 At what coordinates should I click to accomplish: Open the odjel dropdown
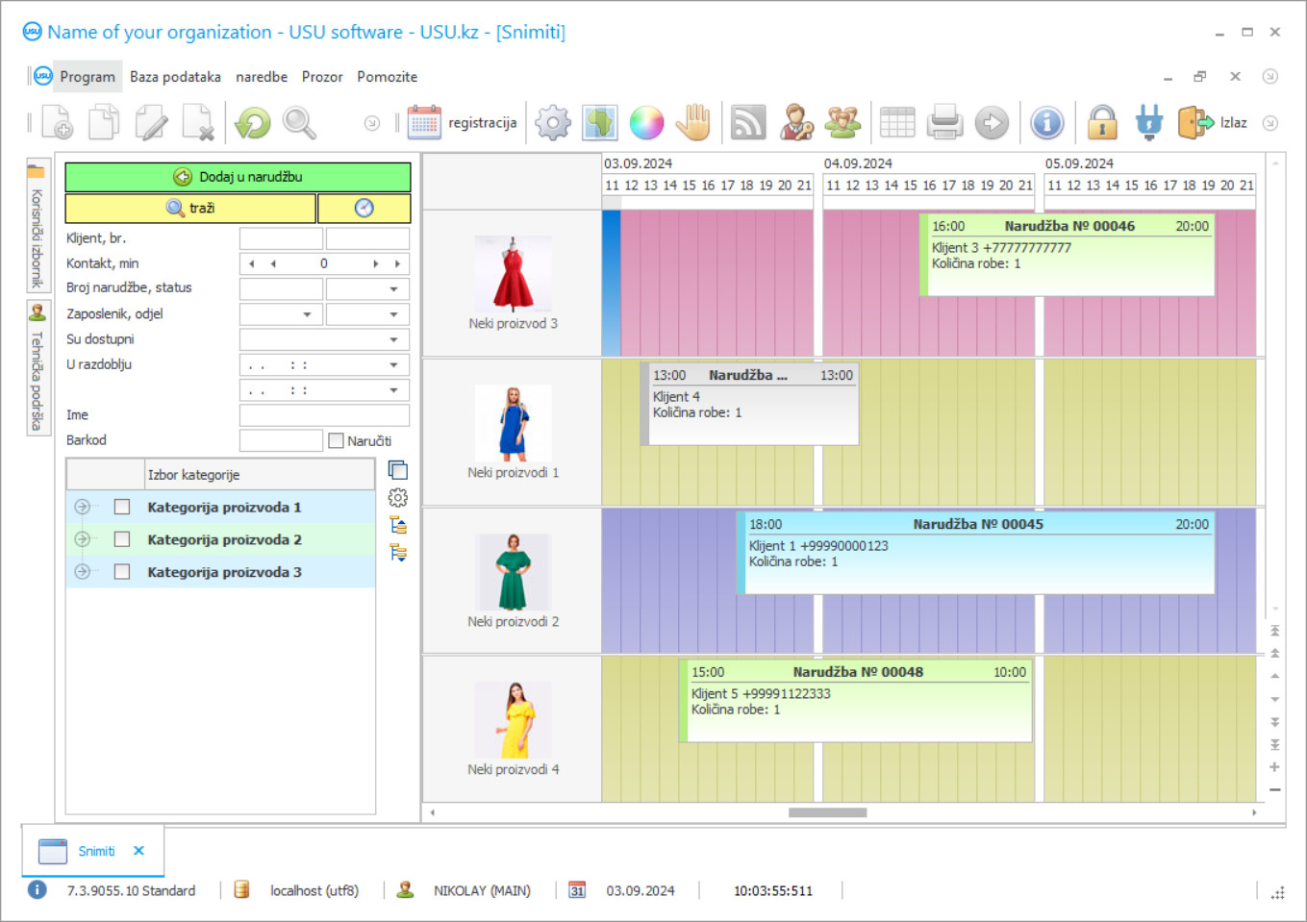[x=393, y=314]
